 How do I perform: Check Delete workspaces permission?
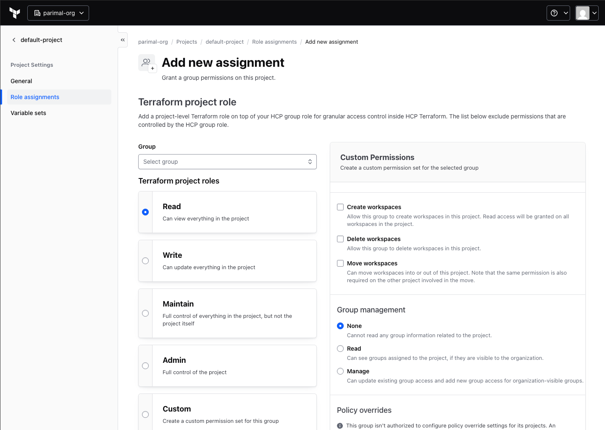tap(340, 239)
